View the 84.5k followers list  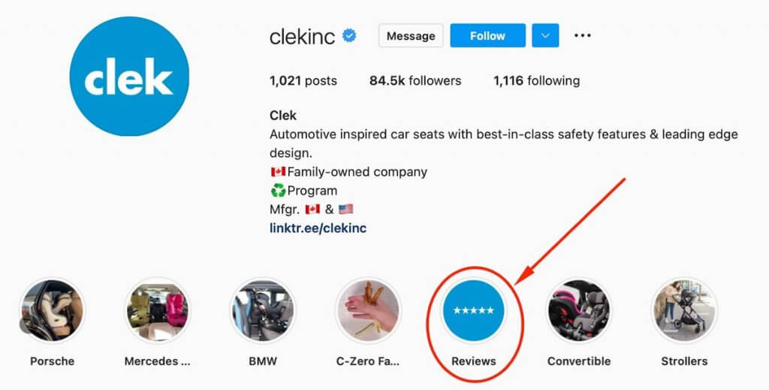pos(415,80)
